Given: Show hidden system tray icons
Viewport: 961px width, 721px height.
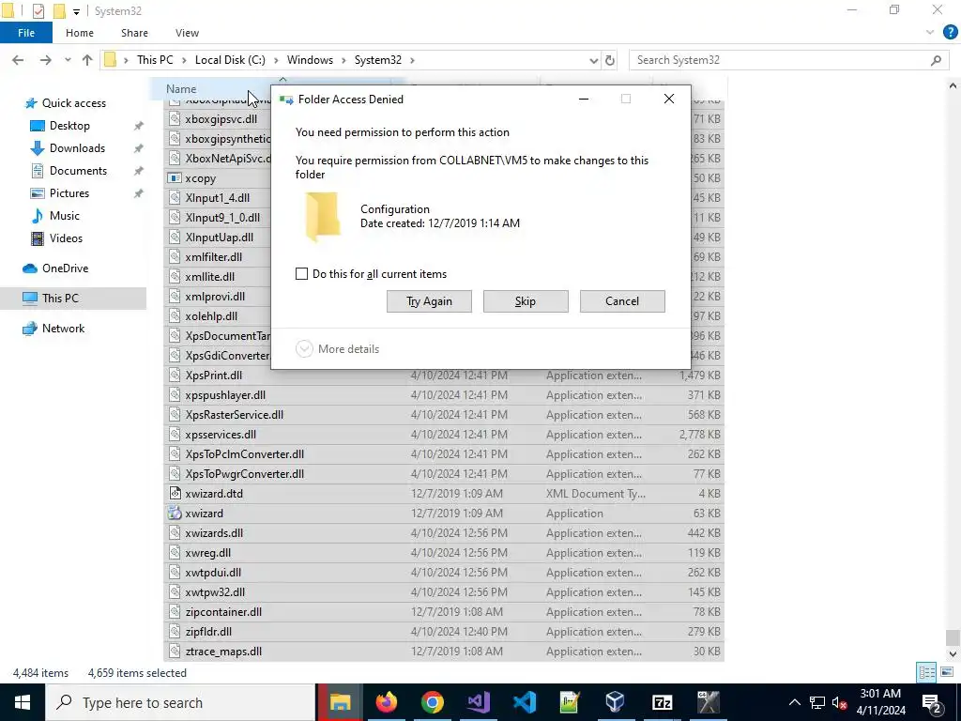Looking at the screenshot, I should (x=794, y=702).
